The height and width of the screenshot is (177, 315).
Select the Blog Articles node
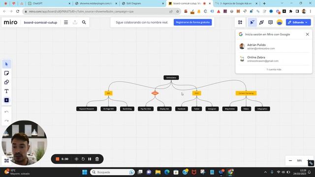pos(230,109)
